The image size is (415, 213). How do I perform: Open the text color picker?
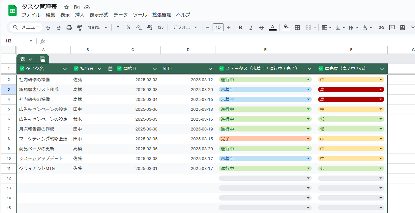click(x=272, y=28)
